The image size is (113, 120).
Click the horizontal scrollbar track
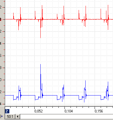(x=67, y=117)
